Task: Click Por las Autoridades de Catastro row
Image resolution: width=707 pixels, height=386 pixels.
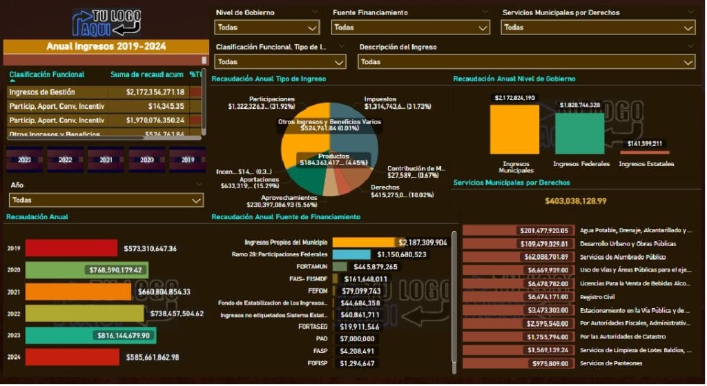Action: [577, 336]
